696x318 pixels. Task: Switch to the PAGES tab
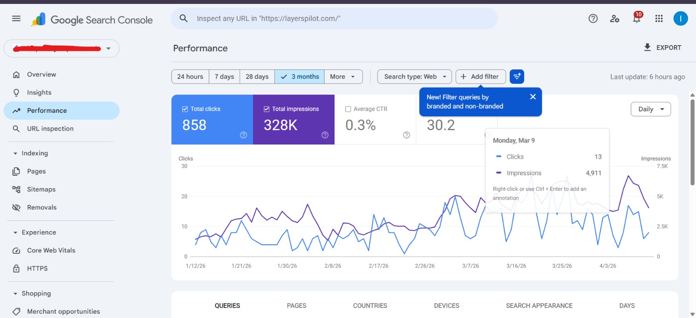[x=297, y=306]
